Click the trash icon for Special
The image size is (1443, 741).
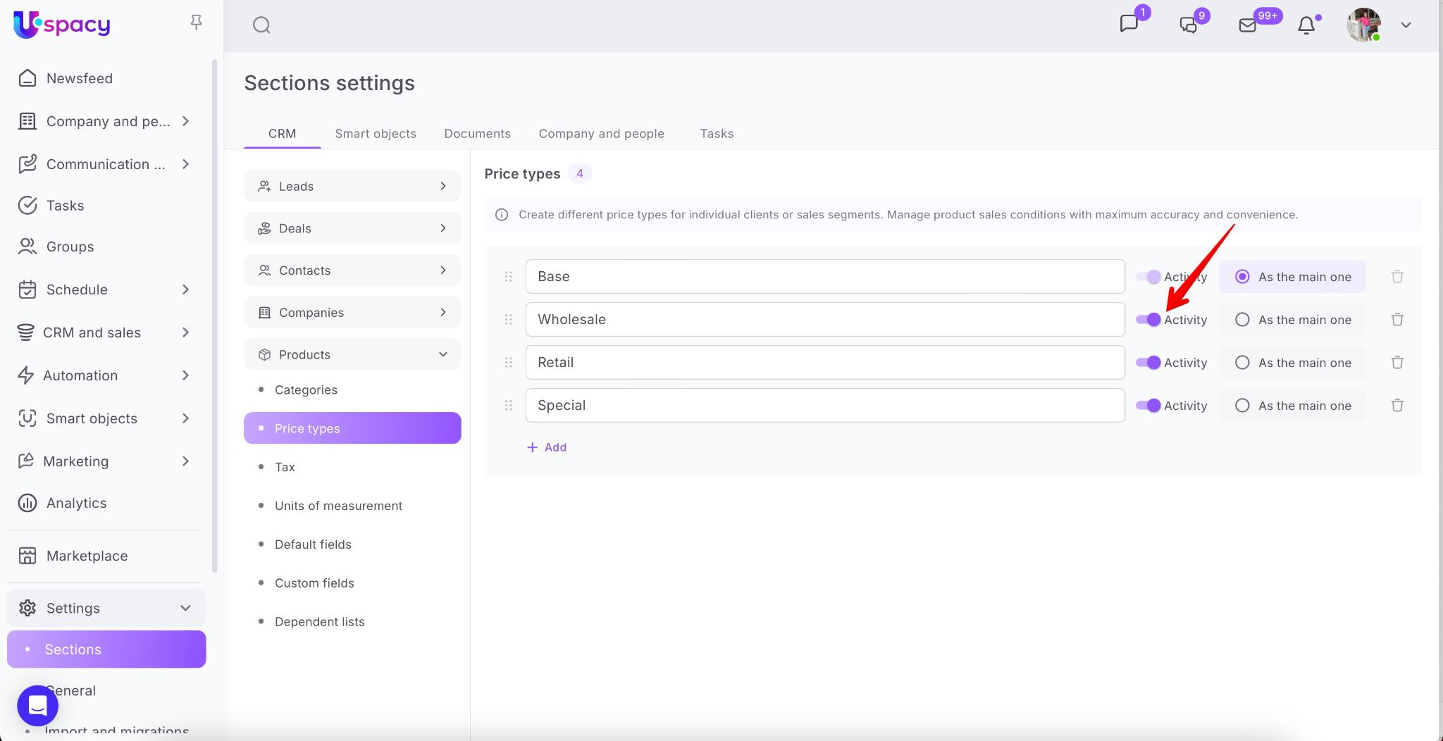pyautogui.click(x=1397, y=406)
